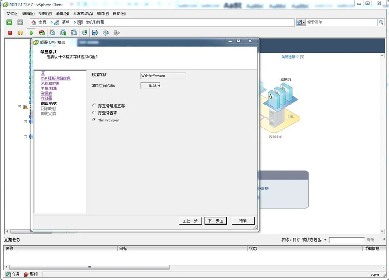Go to 资源池 wizard step
389x280 pixels.
pos(46,93)
